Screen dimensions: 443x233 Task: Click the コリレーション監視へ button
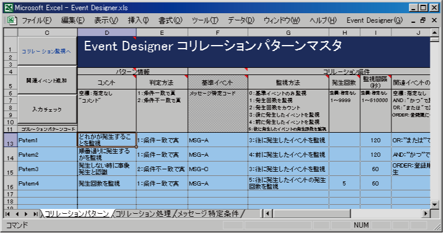point(47,51)
